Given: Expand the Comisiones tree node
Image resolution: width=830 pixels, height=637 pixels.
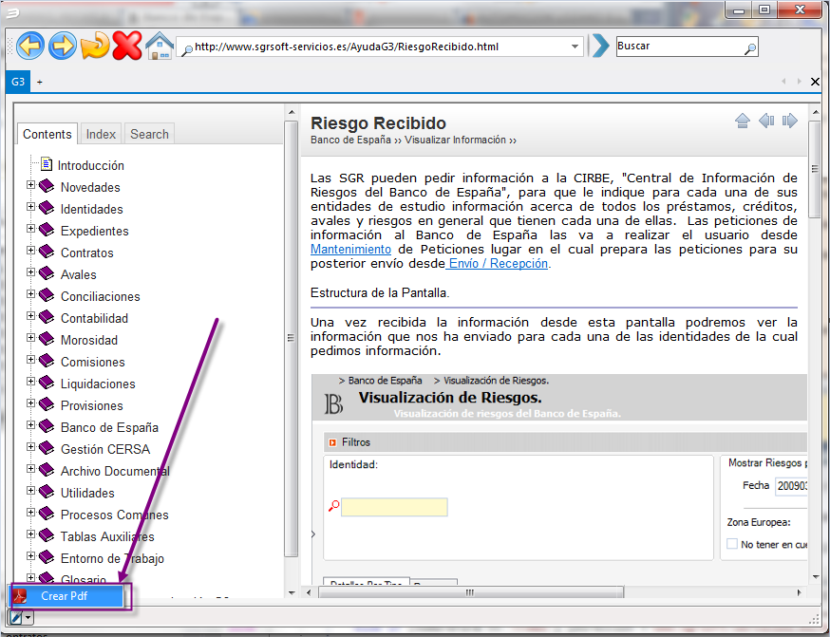Looking at the screenshot, I should tap(30, 360).
